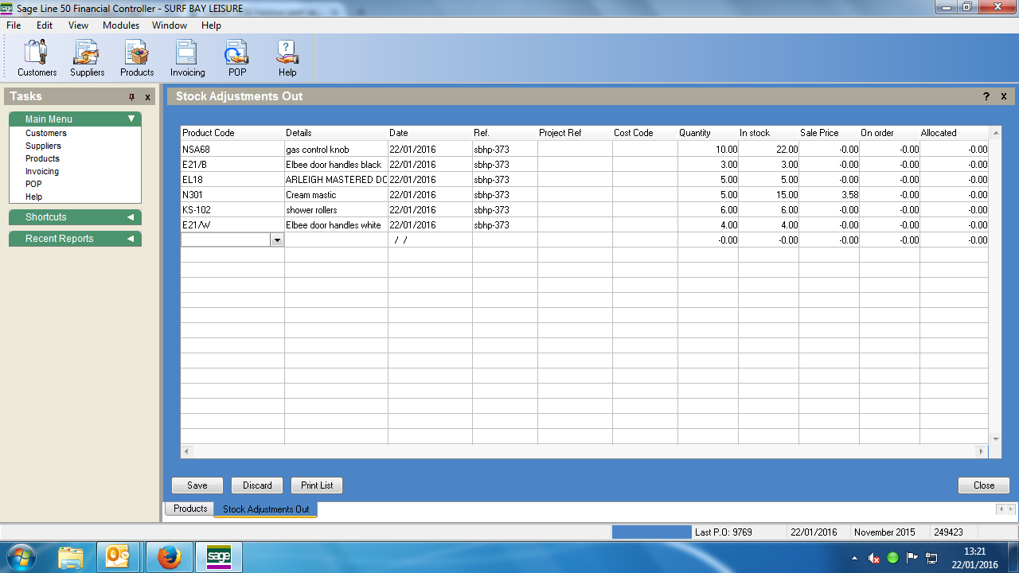The width and height of the screenshot is (1019, 573).
Task: Click the Products toolbar icon
Action: coord(137,58)
